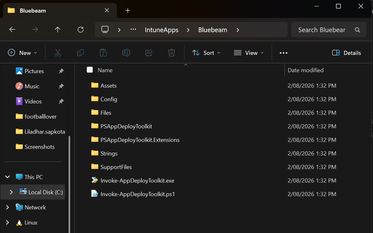Click the pin icon beside Videos
The image size is (373, 233).
[61, 101]
